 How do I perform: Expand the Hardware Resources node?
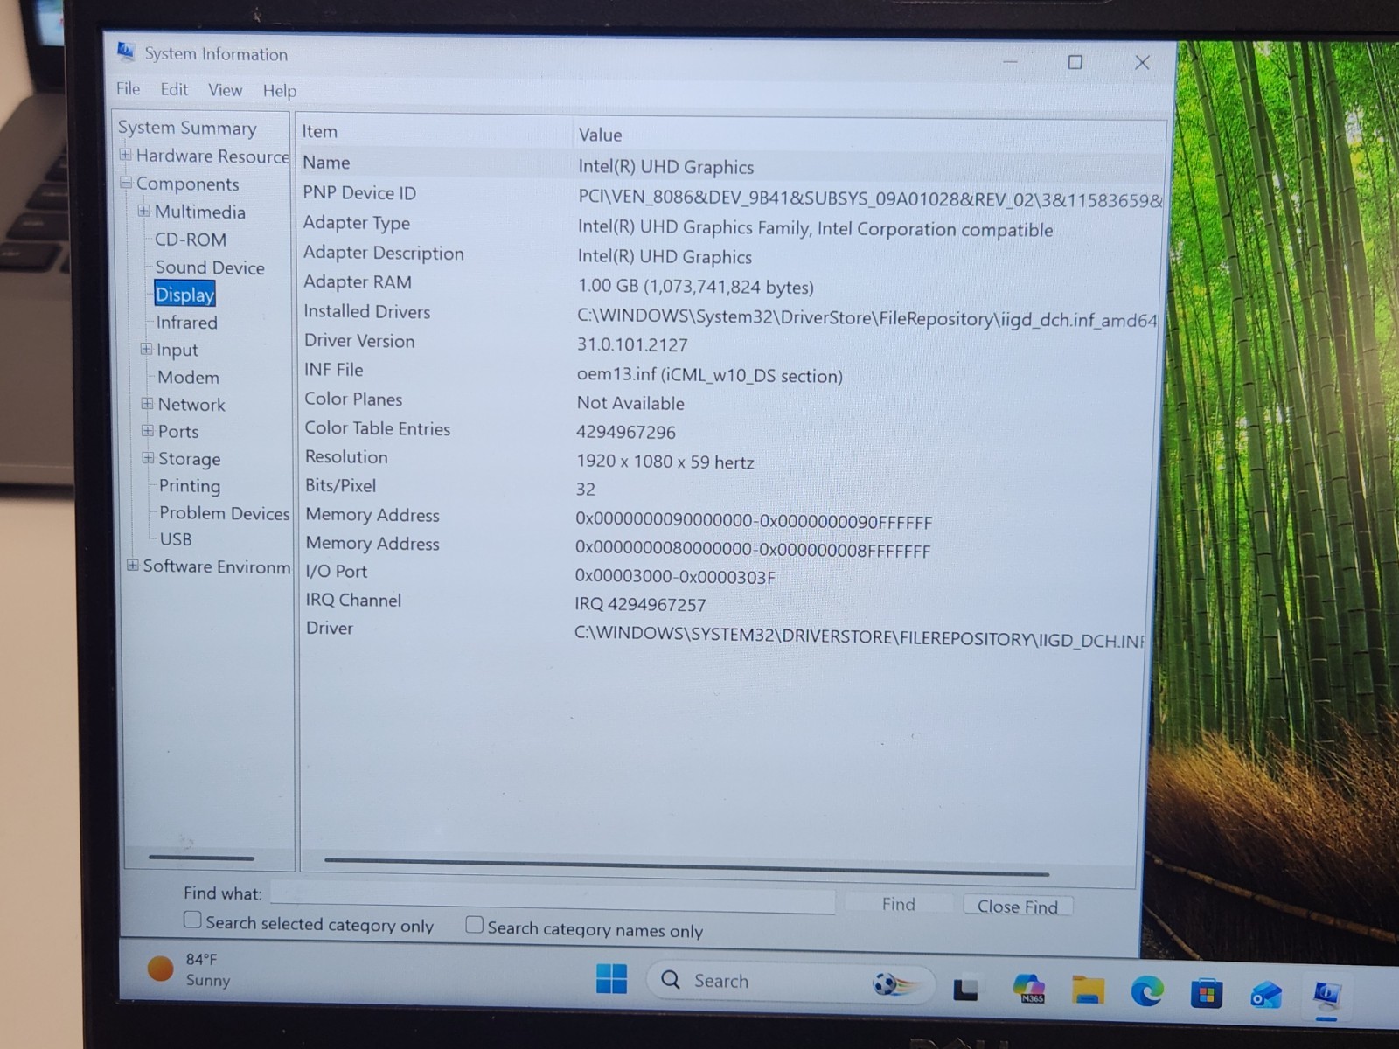(126, 155)
